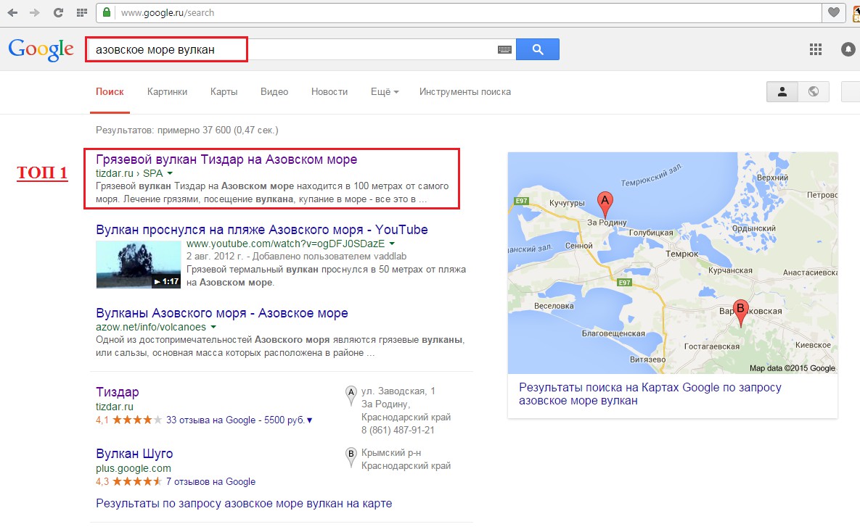860x532 pixels.
Task: Expand the youtube.com result dropdown arrow
Action: (392, 244)
